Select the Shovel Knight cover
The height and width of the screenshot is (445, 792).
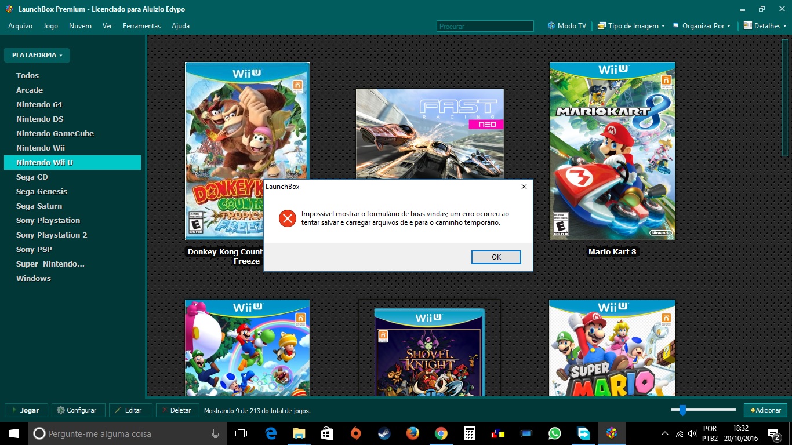430,352
